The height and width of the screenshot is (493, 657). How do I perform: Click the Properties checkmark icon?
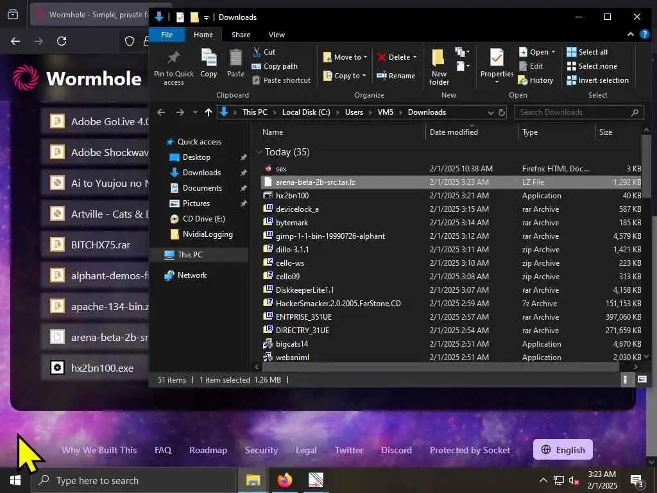click(497, 57)
